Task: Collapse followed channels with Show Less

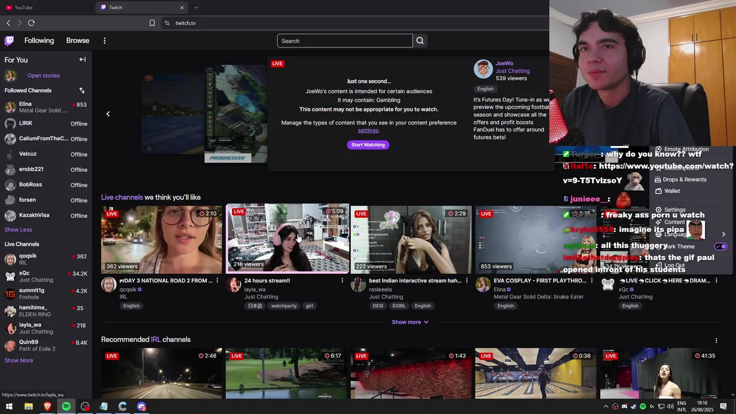Action: point(18,229)
